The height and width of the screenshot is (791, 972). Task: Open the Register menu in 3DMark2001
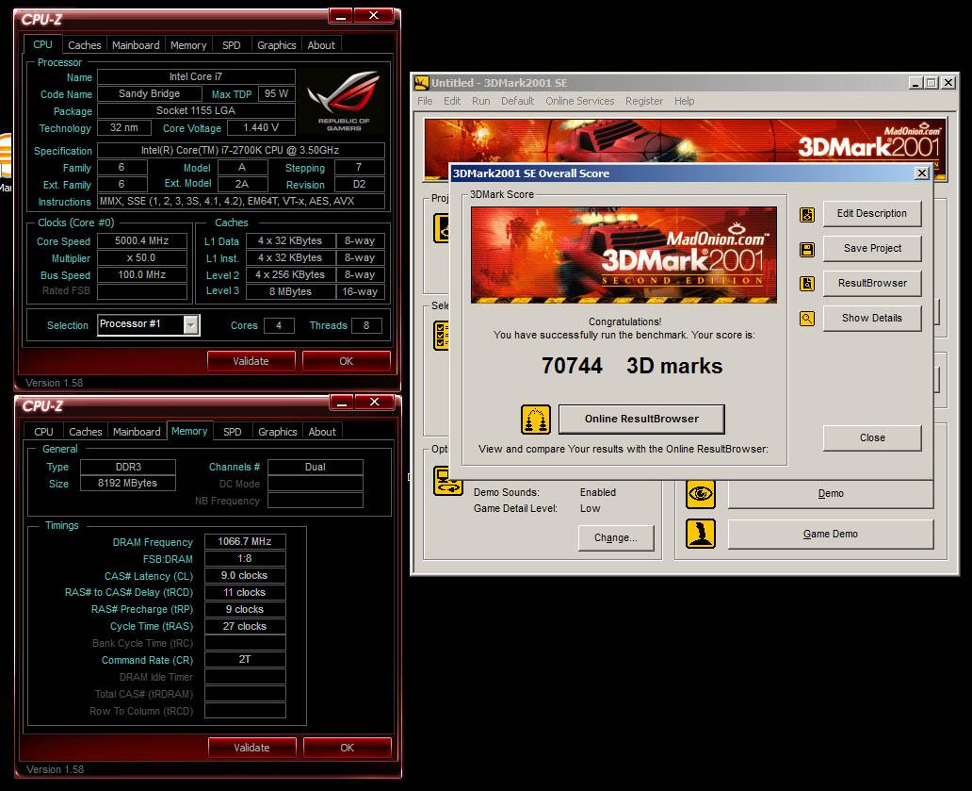(x=644, y=101)
